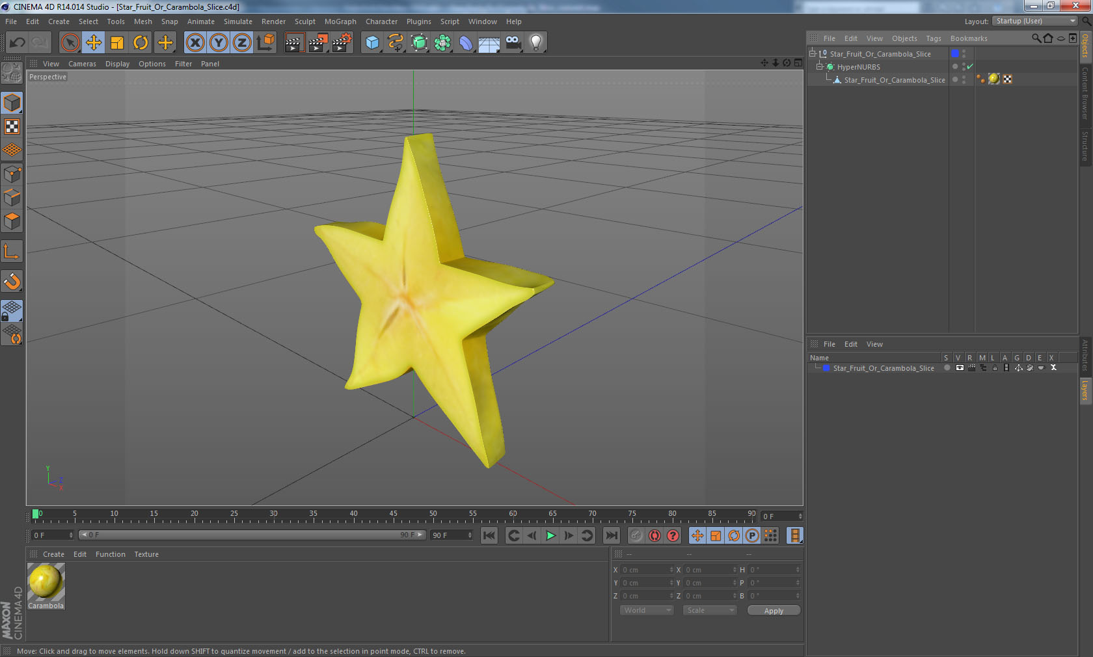The height and width of the screenshot is (657, 1093).
Task: Activate the Rotate tool in top toolbar
Action: click(141, 43)
